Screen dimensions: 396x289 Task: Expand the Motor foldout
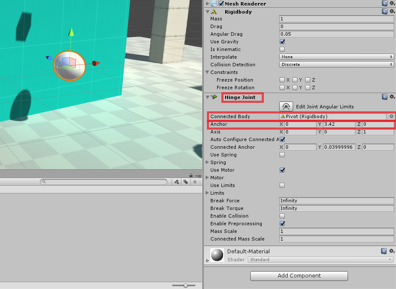click(x=207, y=178)
